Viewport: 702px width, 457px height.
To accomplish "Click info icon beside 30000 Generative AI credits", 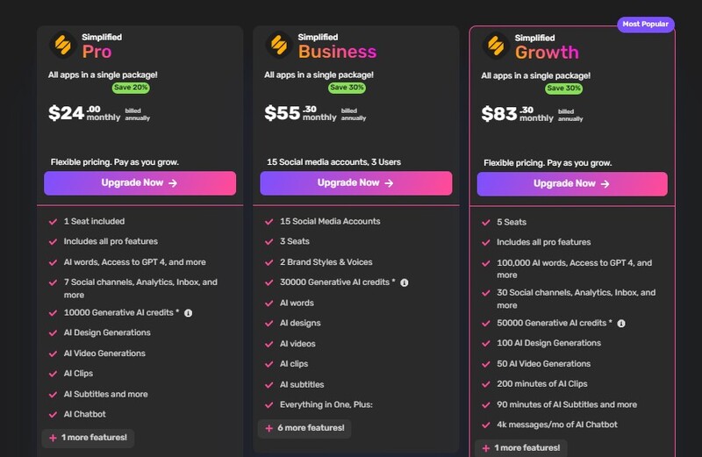I will [x=405, y=282].
